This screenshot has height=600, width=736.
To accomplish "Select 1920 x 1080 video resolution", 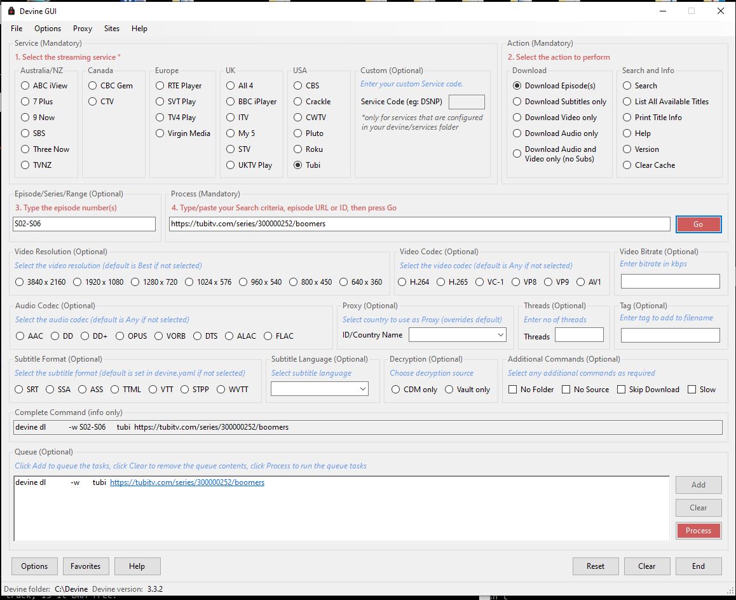I will (78, 282).
